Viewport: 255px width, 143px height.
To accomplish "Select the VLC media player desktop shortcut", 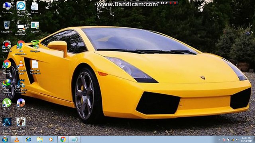I will click(x=21, y=67).
